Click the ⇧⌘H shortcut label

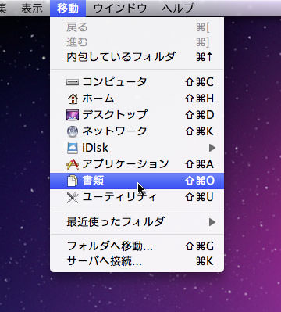[x=199, y=99]
